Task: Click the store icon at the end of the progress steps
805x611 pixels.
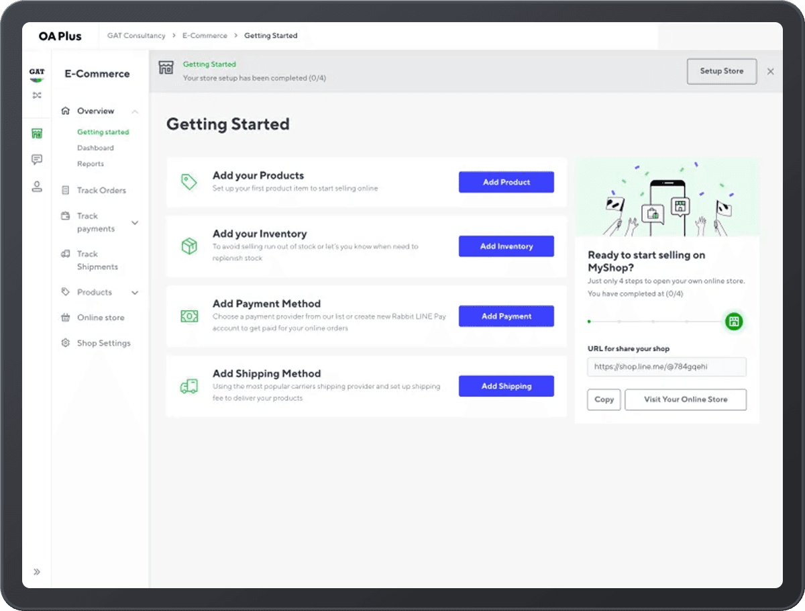Action: 733,322
